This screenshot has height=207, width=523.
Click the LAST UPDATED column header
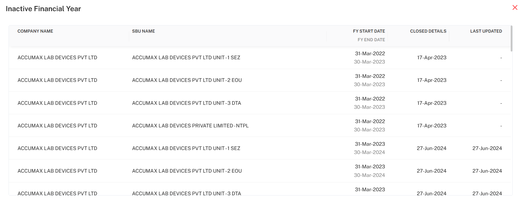486,31
